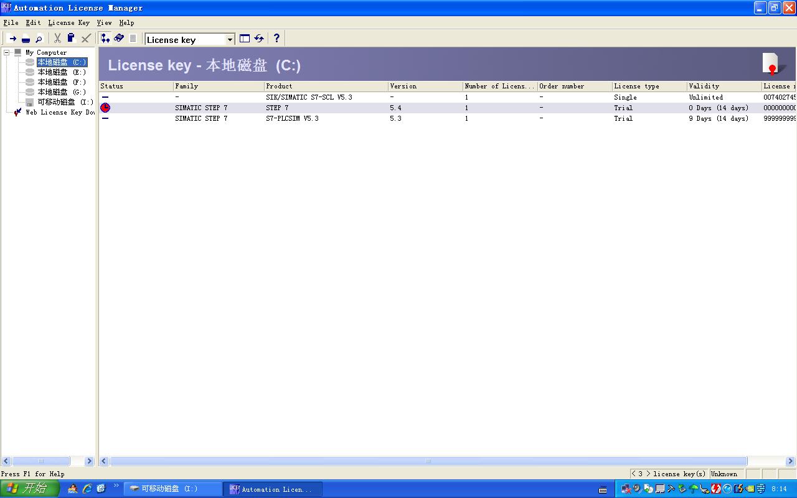Collapse the My Computer tree node
The width and height of the screenshot is (797, 498).
pos(7,52)
